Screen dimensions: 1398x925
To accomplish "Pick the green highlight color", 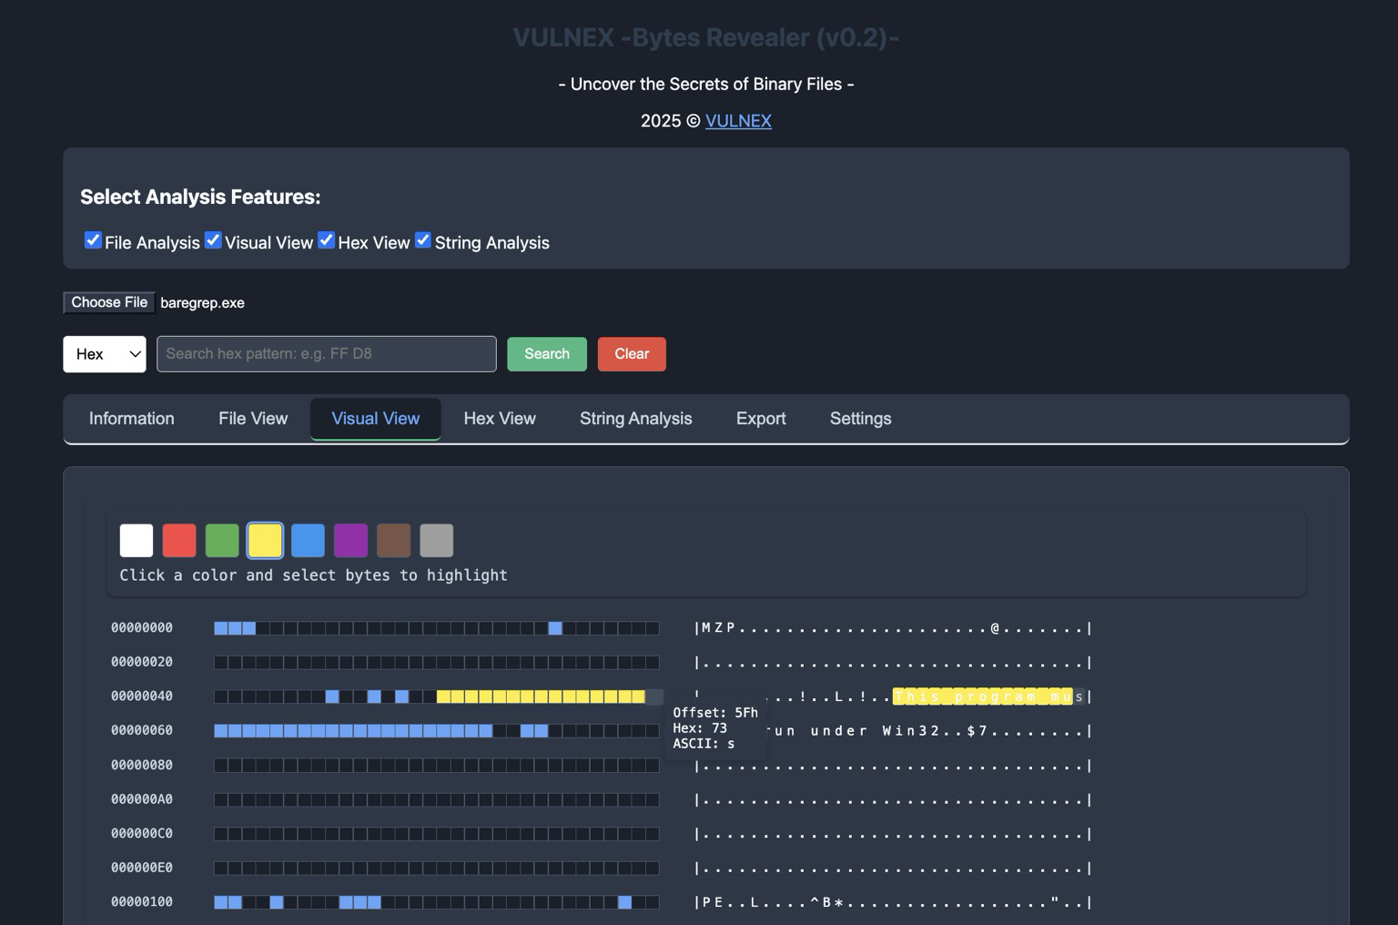I will [x=222, y=541].
